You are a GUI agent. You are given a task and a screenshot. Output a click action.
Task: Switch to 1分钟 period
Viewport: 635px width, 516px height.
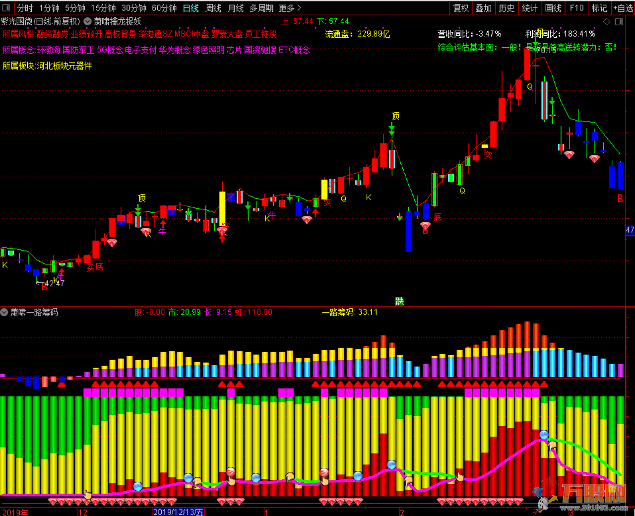coord(49,8)
